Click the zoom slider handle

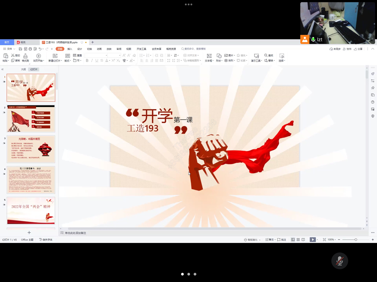[356, 240]
